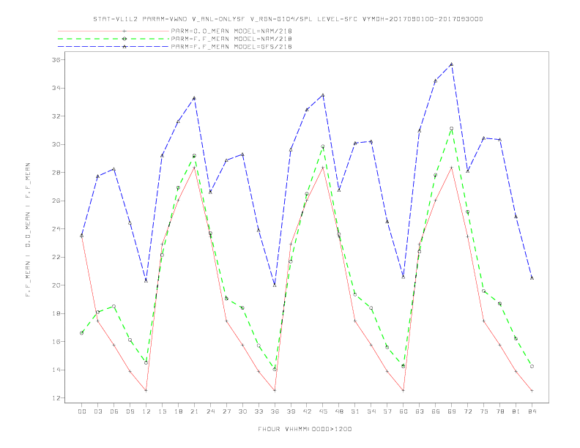
Task: Select legend label PARM=F.F_MEAN MODEL=GFS/218
Action: 231,47
